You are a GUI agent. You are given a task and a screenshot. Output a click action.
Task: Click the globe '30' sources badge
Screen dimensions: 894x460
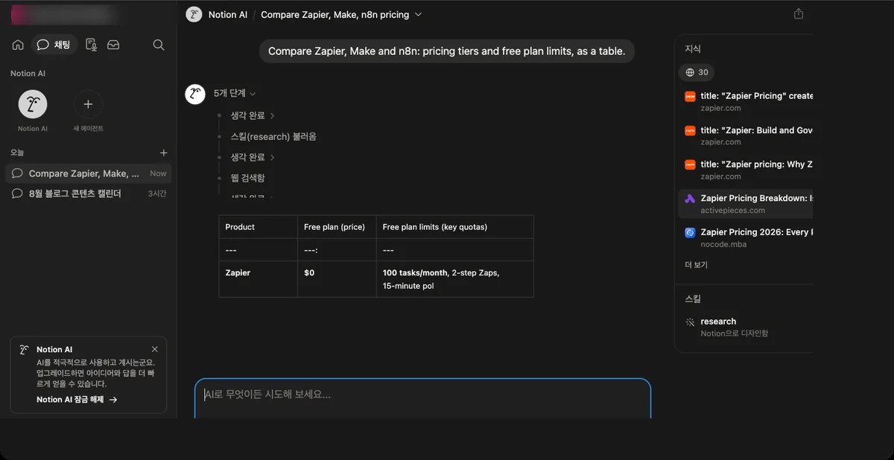click(697, 72)
